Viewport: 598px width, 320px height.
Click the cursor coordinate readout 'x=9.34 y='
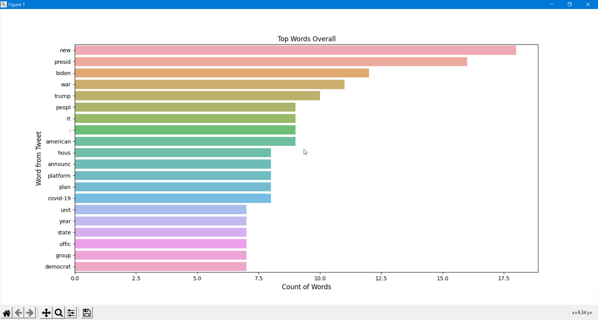point(582,313)
